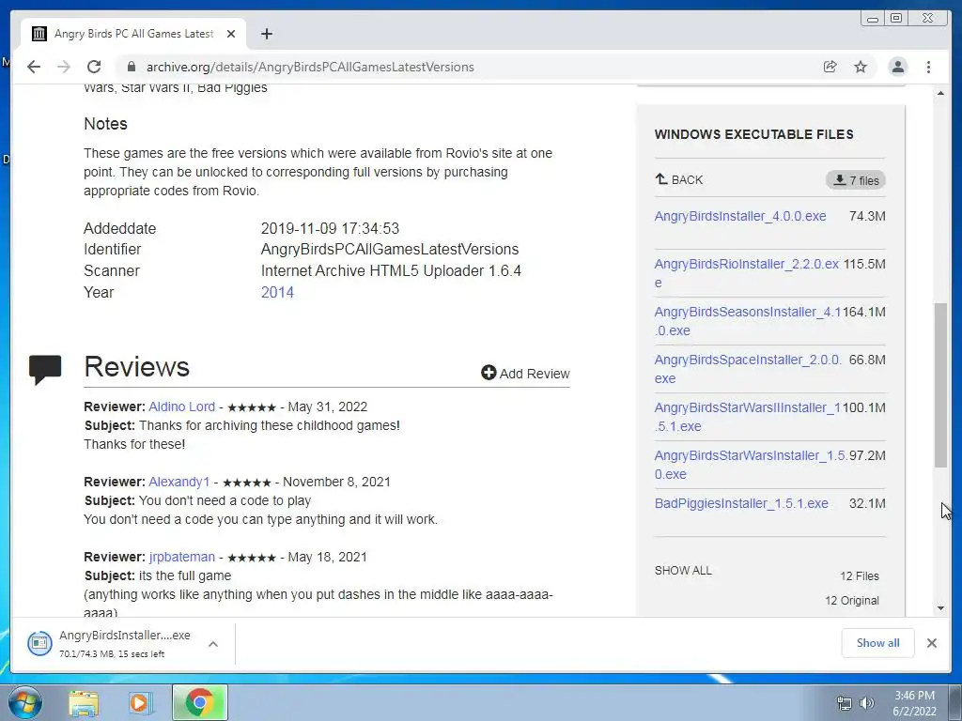
Task: Open Windows Explorer from the taskbar
Action: (84, 702)
